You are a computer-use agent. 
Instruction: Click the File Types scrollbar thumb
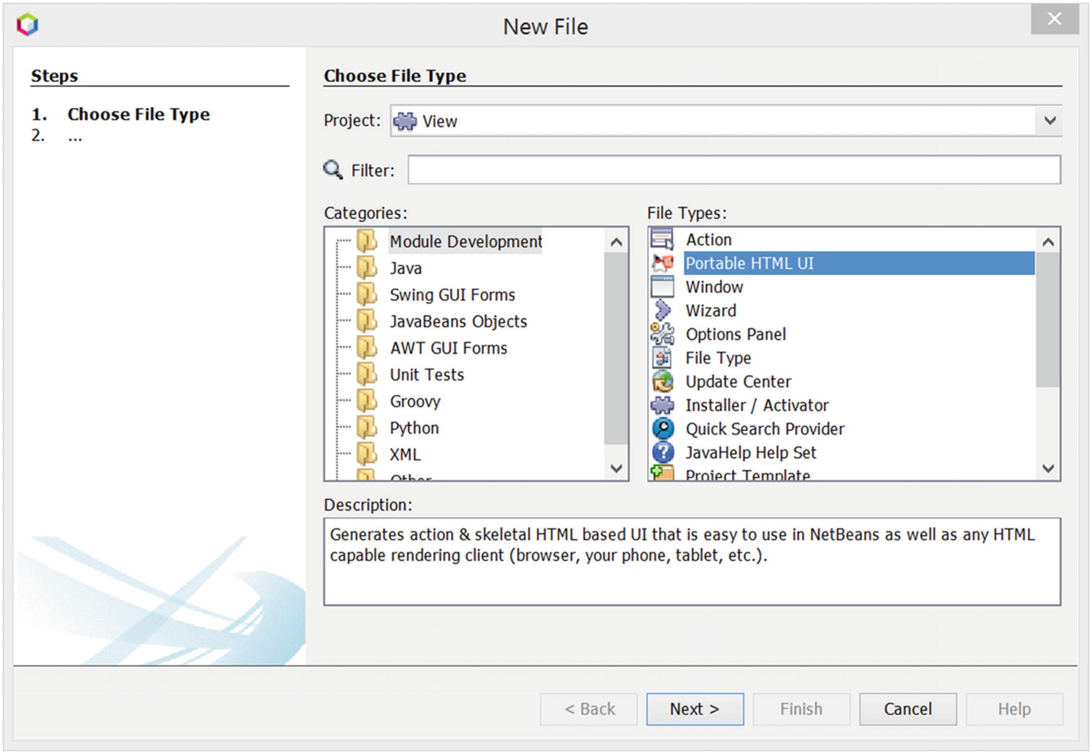(1048, 320)
